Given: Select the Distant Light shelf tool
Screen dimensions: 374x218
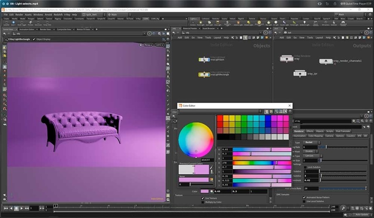Looking at the screenshot, I should pos(249,23).
